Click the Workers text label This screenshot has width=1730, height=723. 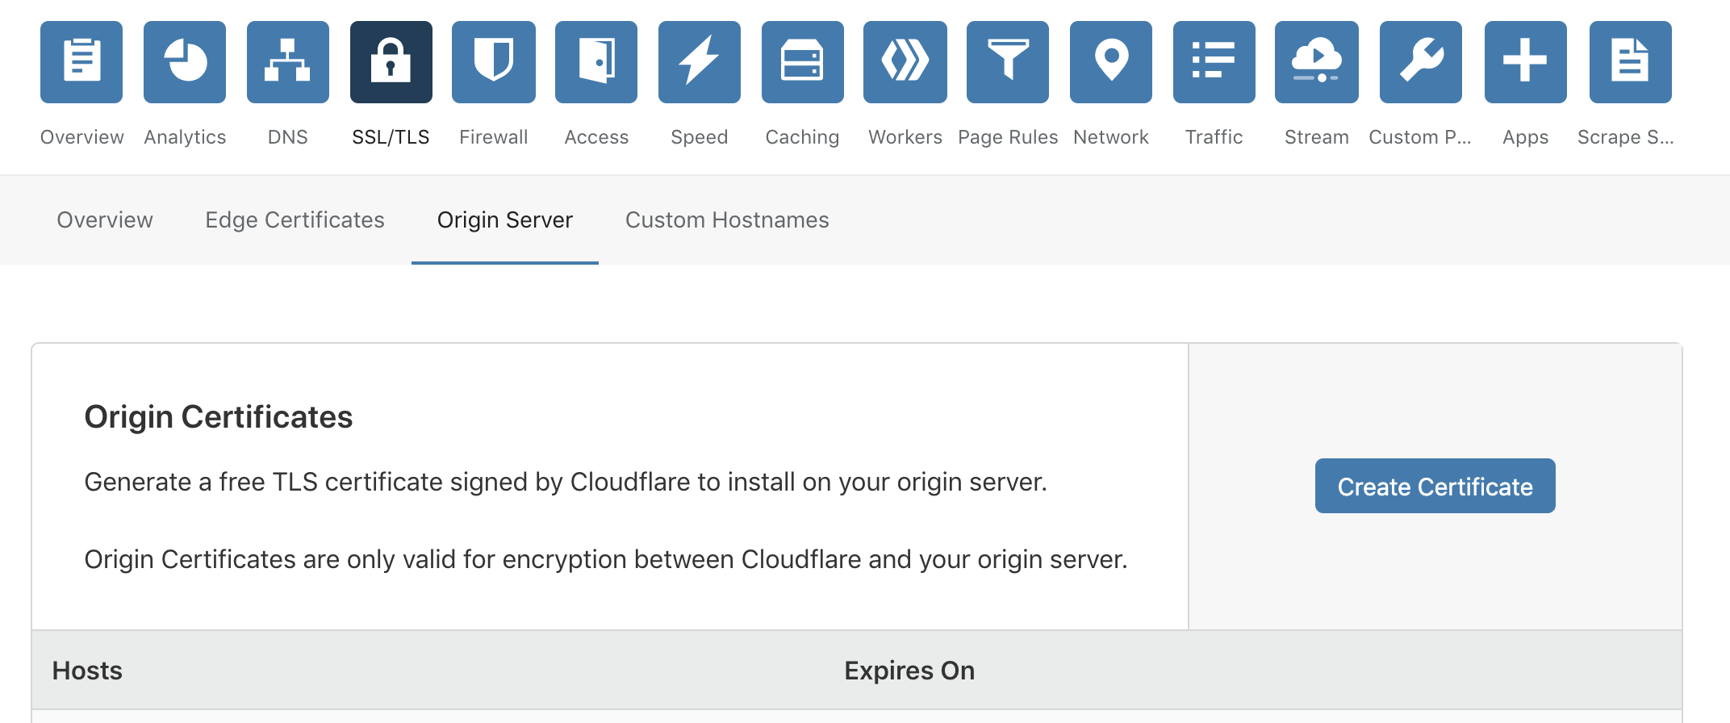905,137
